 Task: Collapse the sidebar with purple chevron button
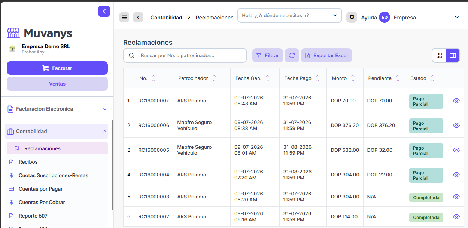tap(104, 11)
